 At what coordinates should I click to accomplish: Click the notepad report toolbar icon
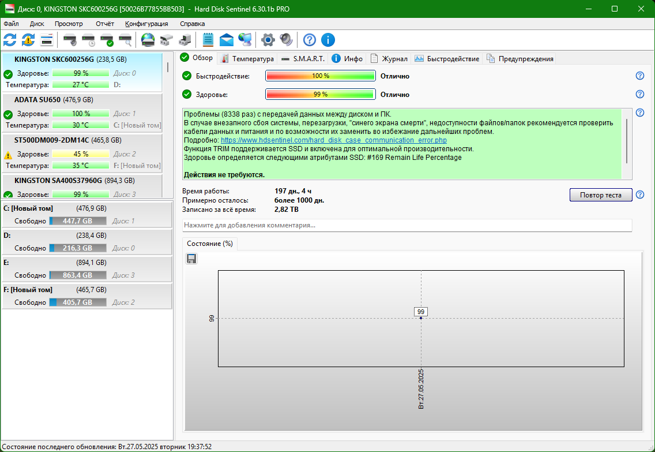pyautogui.click(x=208, y=40)
